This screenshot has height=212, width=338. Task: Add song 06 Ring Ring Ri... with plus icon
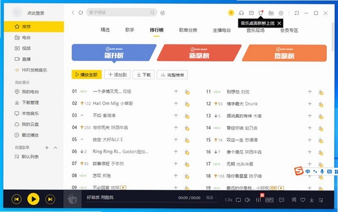pyautogui.click(x=176, y=152)
